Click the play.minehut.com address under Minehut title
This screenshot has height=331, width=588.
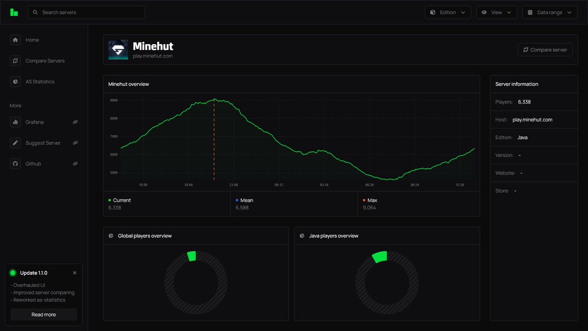153,56
